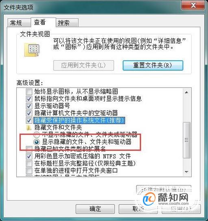
Task: Click the scroll up arrow in advanced settings
Action: 186,92
